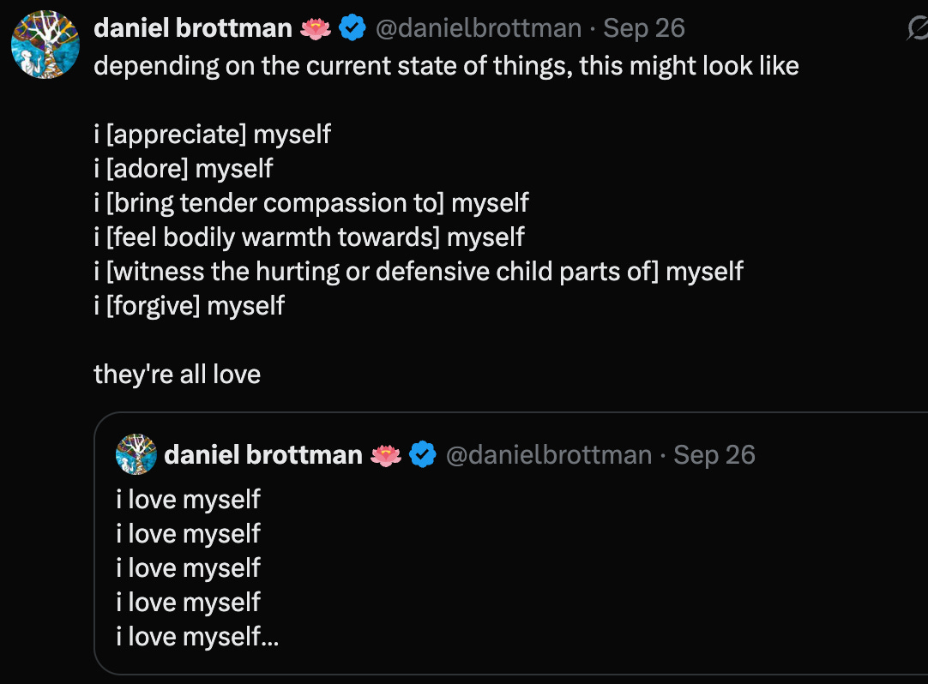The width and height of the screenshot is (928, 684).
Task: Click the "i [feel bodily warmth towards] myself" line
Action: 309,237
